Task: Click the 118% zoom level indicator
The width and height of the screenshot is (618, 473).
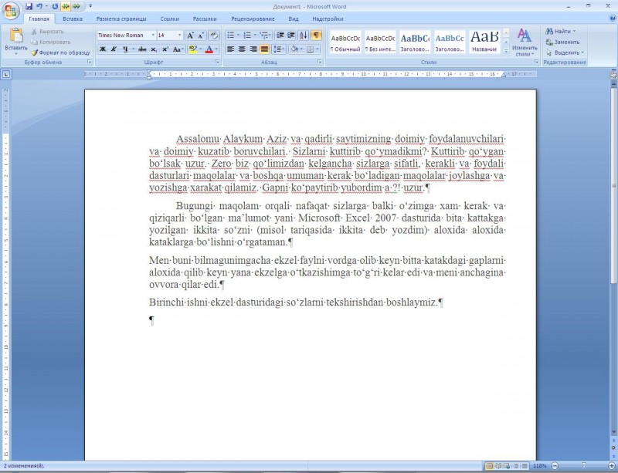Action: click(539, 466)
